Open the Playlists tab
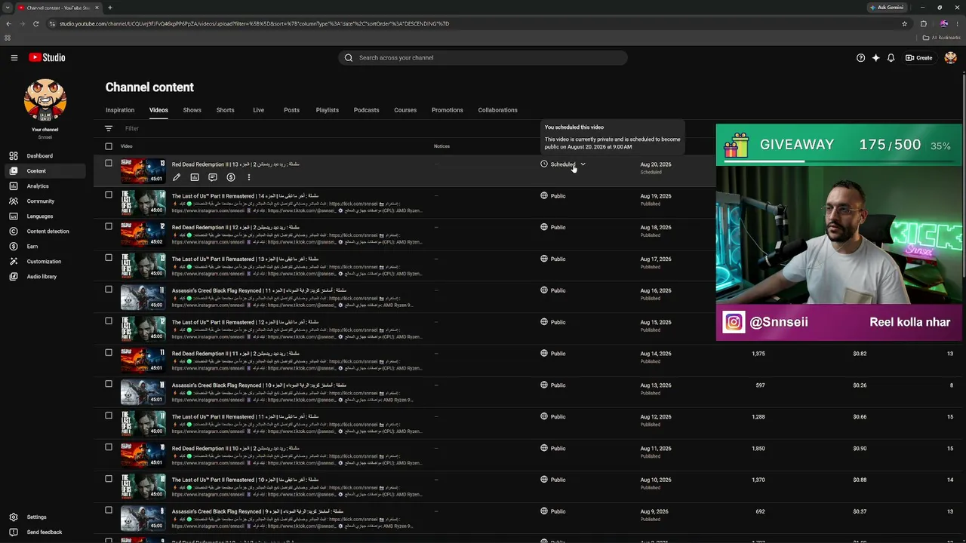 pyautogui.click(x=328, y=110)
